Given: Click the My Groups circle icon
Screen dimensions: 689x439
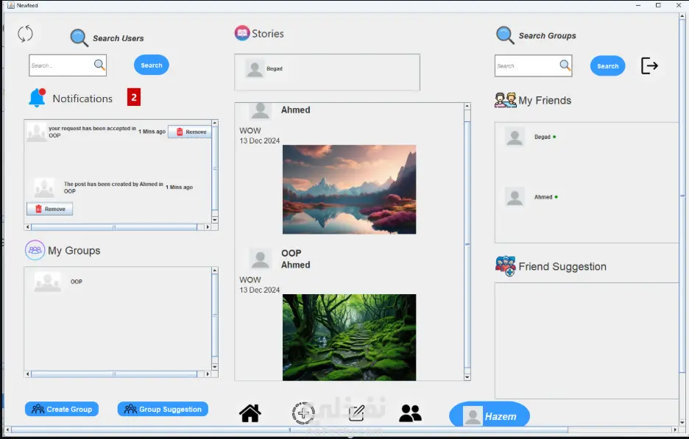Looking at the screenshot, I should coord(35,250).
